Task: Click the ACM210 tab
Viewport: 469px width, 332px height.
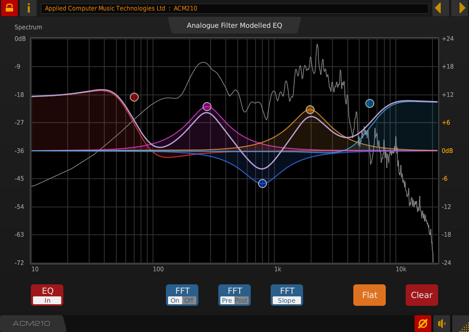Action: (31, 324)
